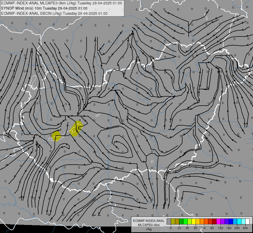Choose the bright green legend swatch
The height and width of the screenshot is (233, 253).
point(185,221)
